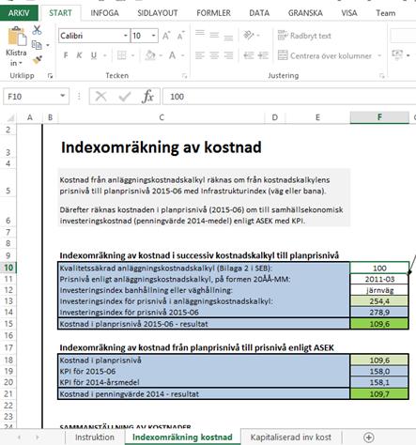Click the fx insert function icon
Image resolution: width=416 pixels, height=445 pixels.
(147, 97)
